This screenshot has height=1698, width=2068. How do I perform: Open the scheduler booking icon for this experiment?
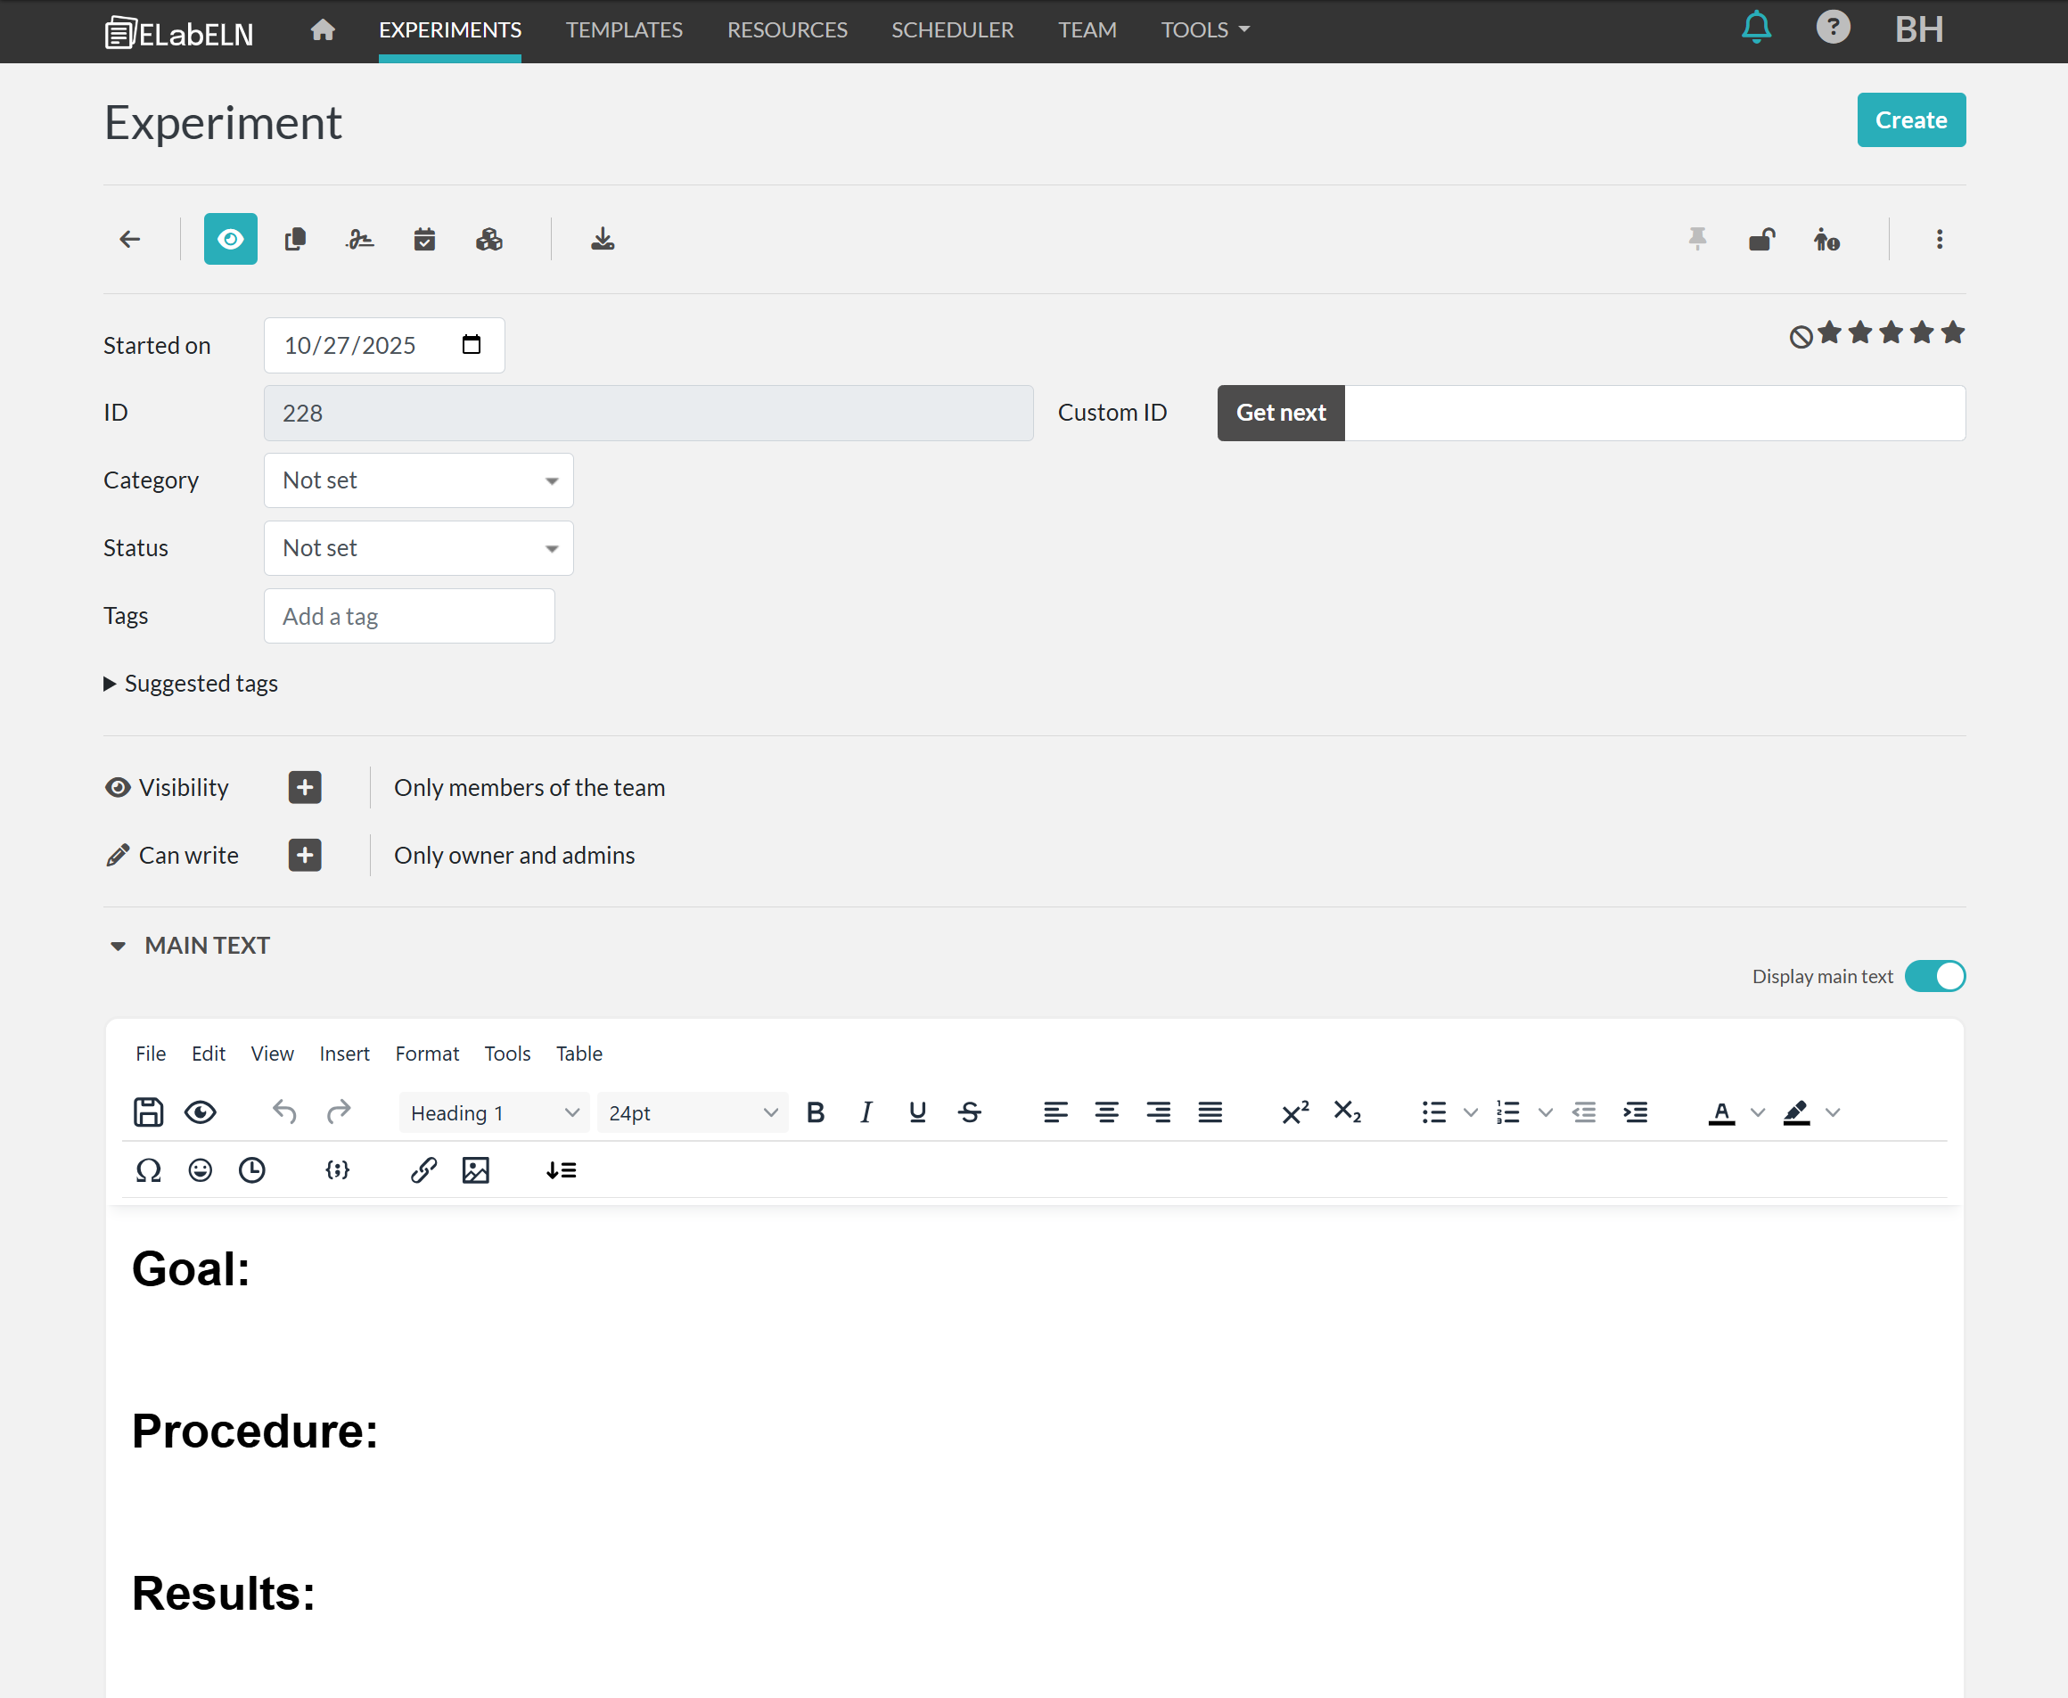coord(424,239)
